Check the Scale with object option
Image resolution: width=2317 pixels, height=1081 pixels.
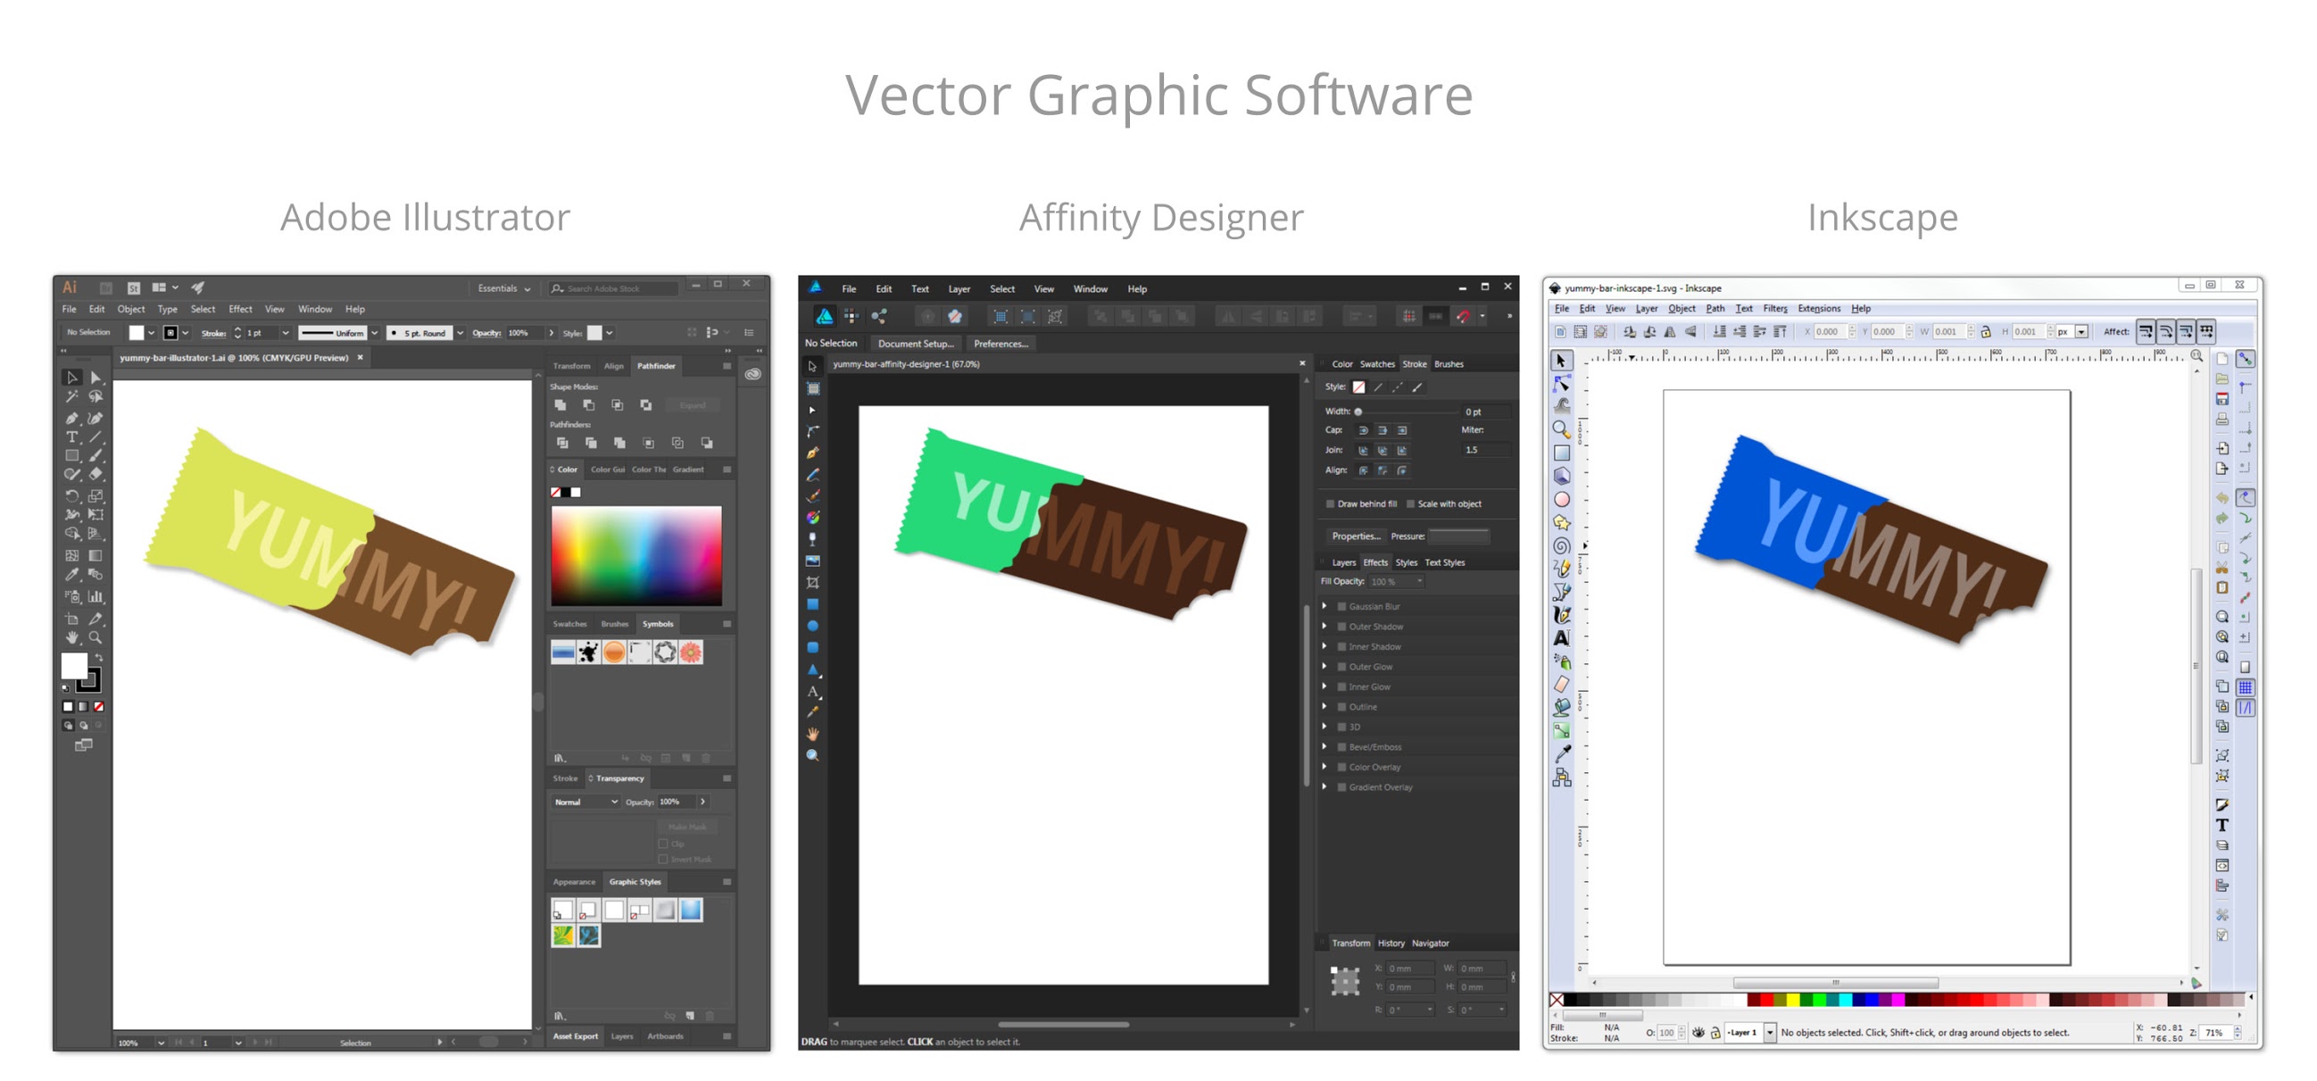(x=1410, y=503)
